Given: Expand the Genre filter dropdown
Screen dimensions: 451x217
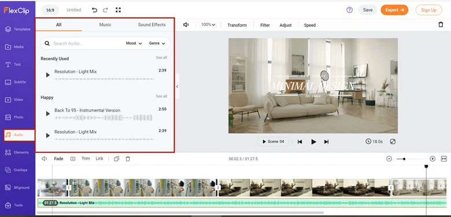Looking at the screenshot, I should (x=157, y=43).
